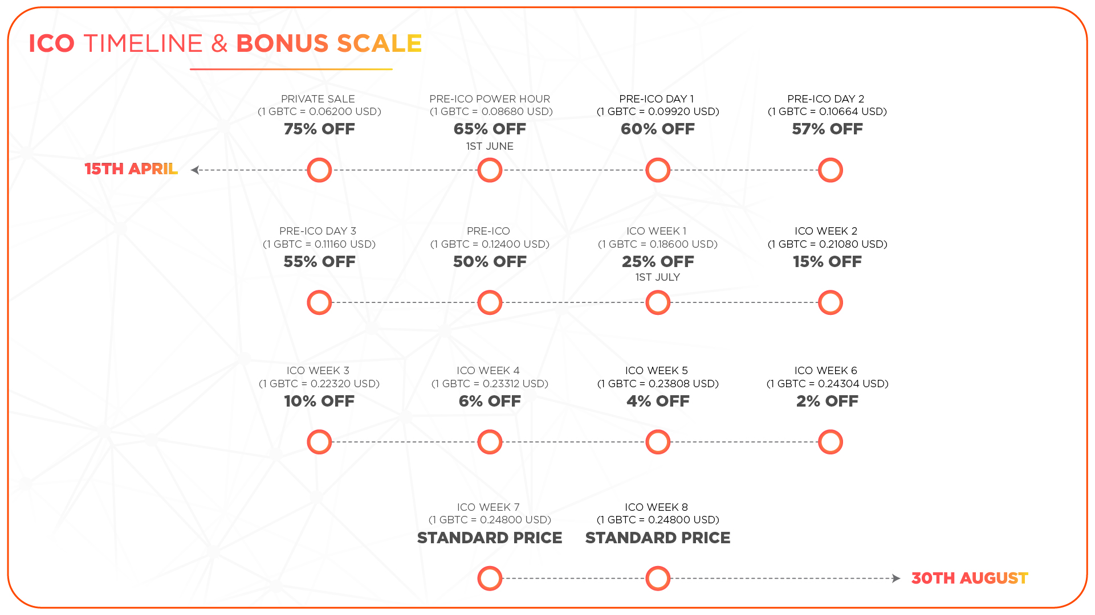The height and width of the screenshot is (615, 1095).
Task: Click the Private Sale timeline circle
Action: pyautogui.click(x=319, y=170)
